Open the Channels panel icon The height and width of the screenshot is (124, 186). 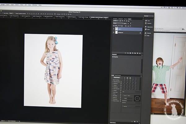pos(146,33)
